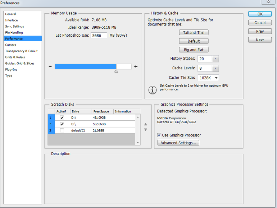Select Interface in preferences list

coord(12,20)
